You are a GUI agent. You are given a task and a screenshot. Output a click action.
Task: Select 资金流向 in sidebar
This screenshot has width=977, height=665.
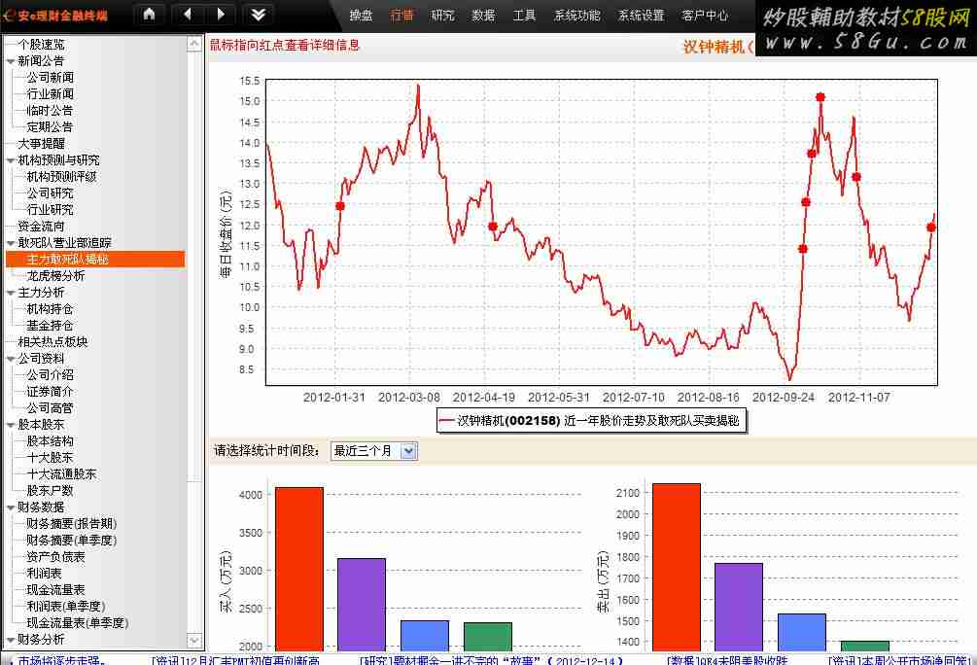41,227
